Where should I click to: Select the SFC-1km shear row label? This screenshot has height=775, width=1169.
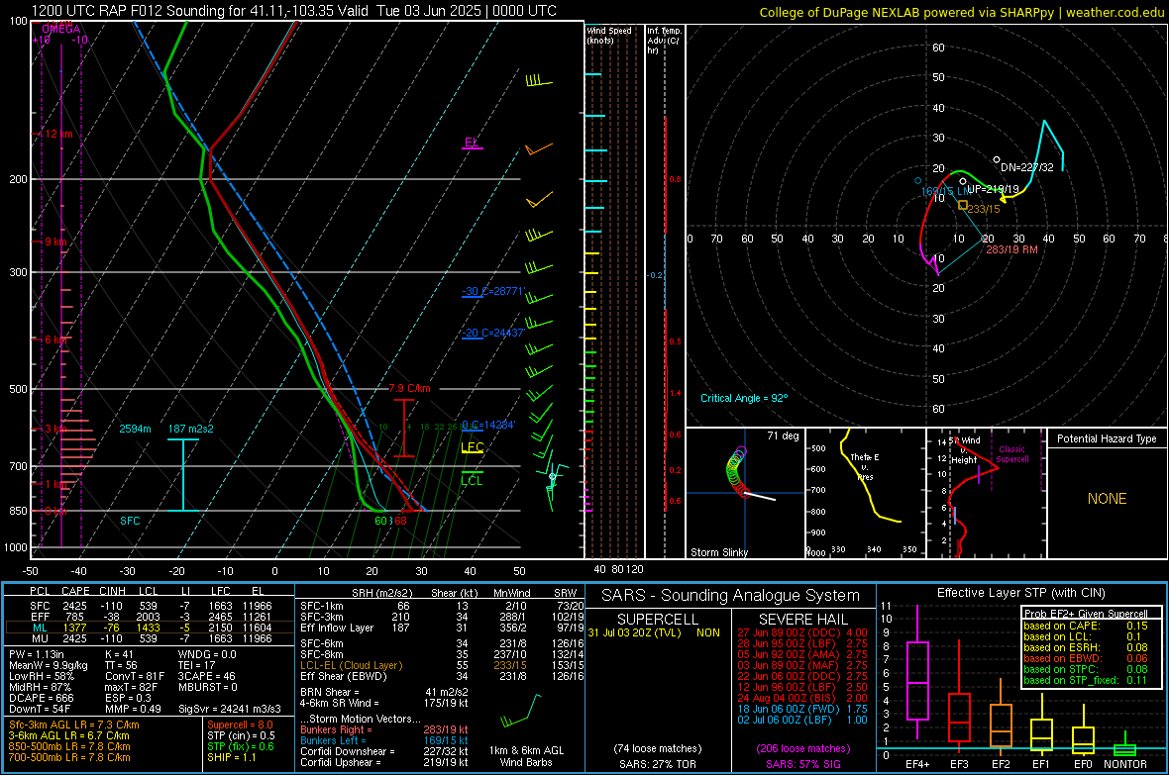322,606
